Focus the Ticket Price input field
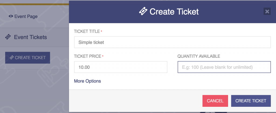 (120, 67)
